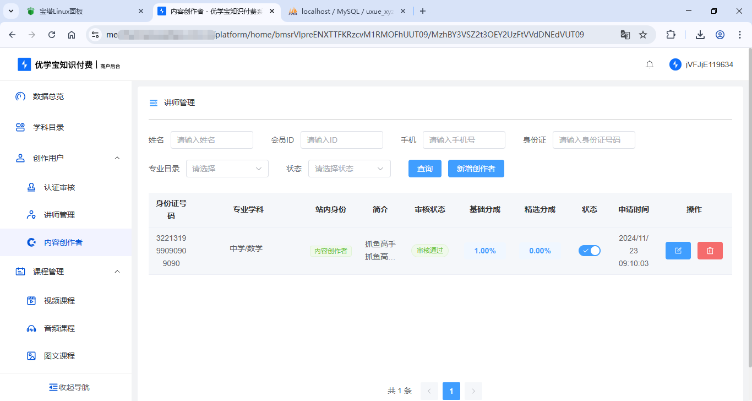Click the blue edit icon in row
752x401 pixels.
[x=678, y=251]
